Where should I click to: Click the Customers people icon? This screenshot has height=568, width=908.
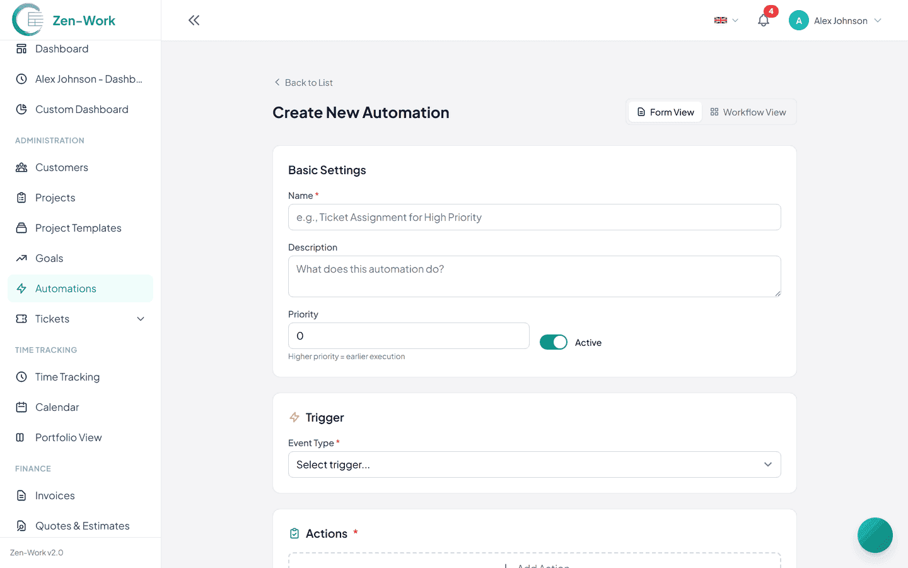21,167
